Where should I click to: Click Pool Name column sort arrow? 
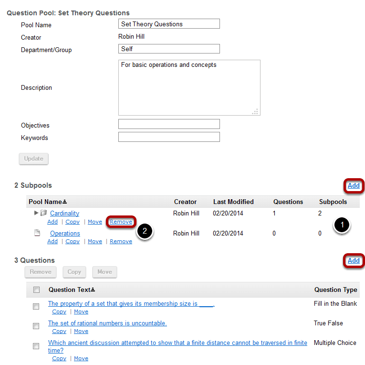coord(64,202)
